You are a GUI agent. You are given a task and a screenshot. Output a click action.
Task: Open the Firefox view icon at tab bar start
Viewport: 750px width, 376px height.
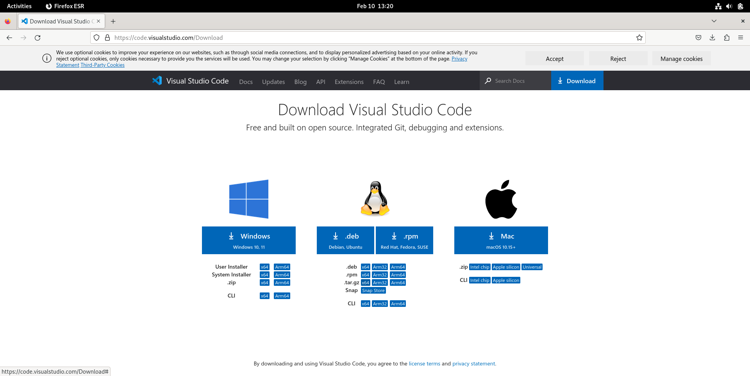pos(7,21)
